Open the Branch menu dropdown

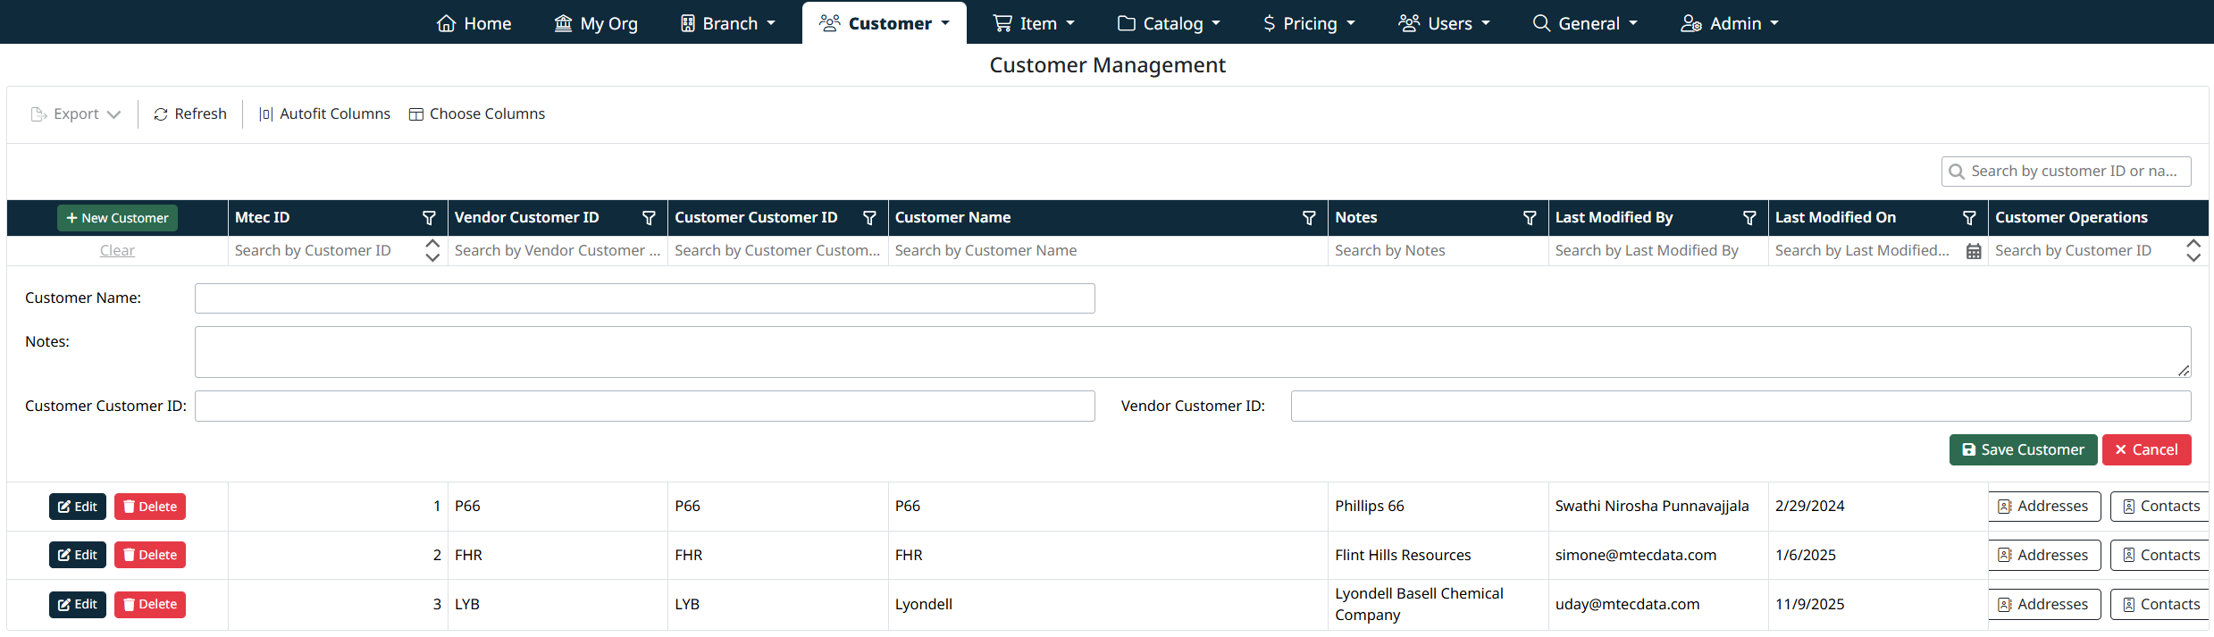pyautogui.click(x=728, y=23)
